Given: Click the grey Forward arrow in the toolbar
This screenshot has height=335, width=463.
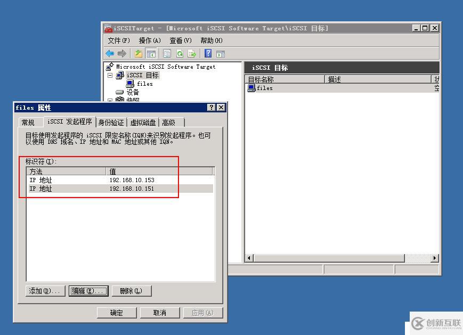Looking at the screenshot, I should [x=122, y=54].
